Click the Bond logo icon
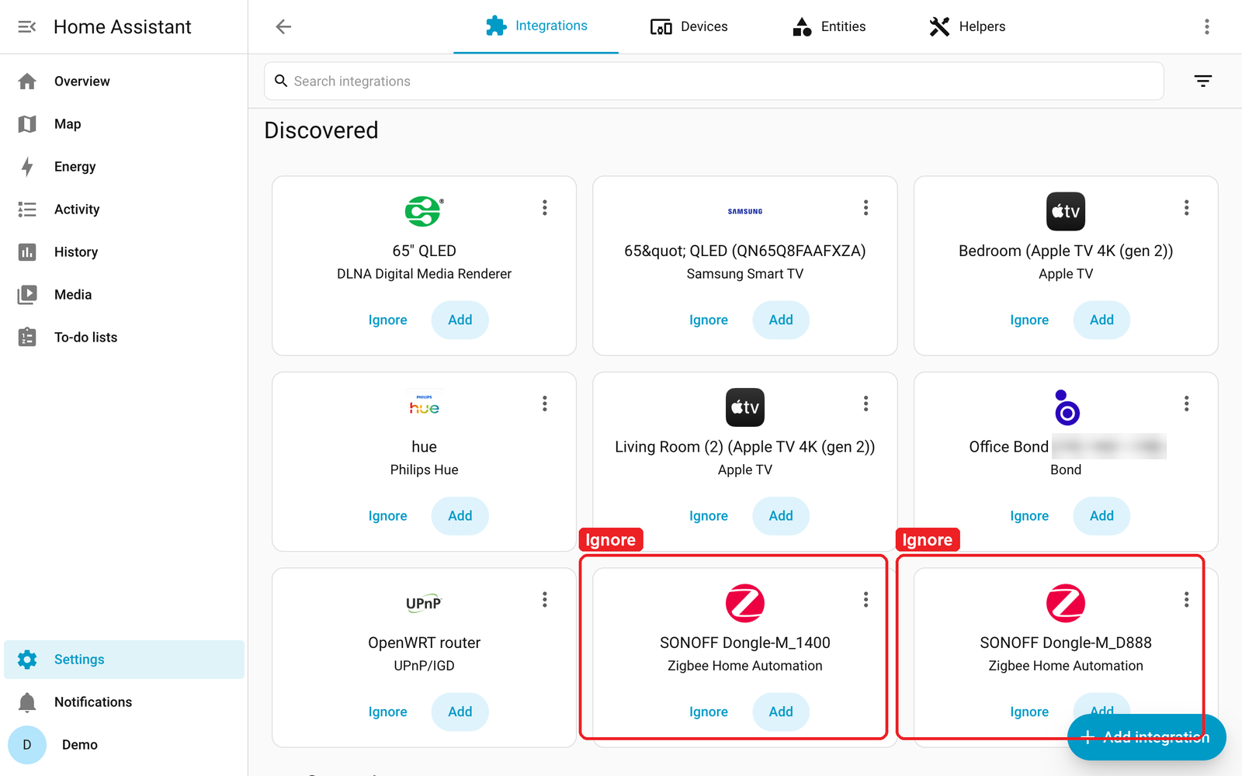The width and height of the screenshot is (1242, 776). [1066, 407]
